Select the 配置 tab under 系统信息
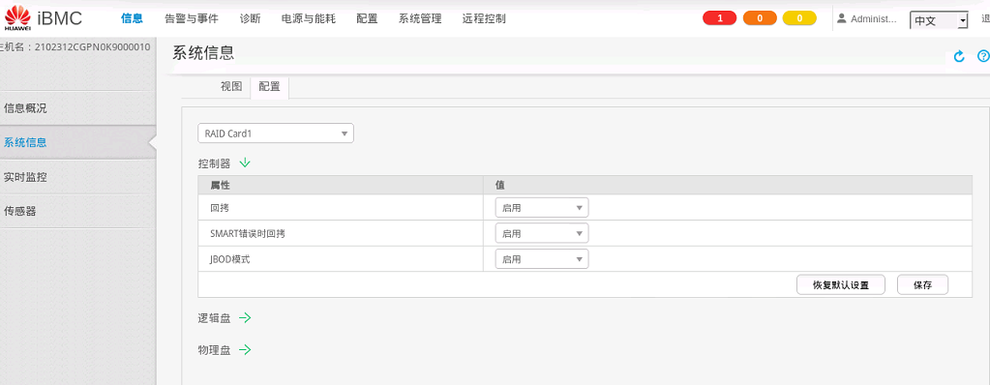Viewport: 990px width, 385px height. tap(270, 87)
